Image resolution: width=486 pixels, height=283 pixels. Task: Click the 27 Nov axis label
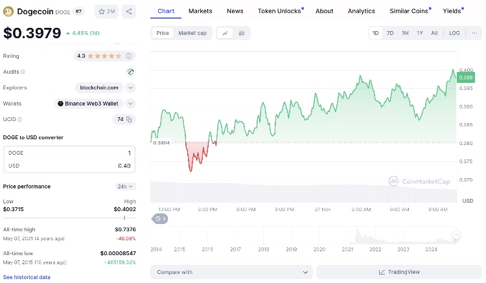tap(323, 210)
